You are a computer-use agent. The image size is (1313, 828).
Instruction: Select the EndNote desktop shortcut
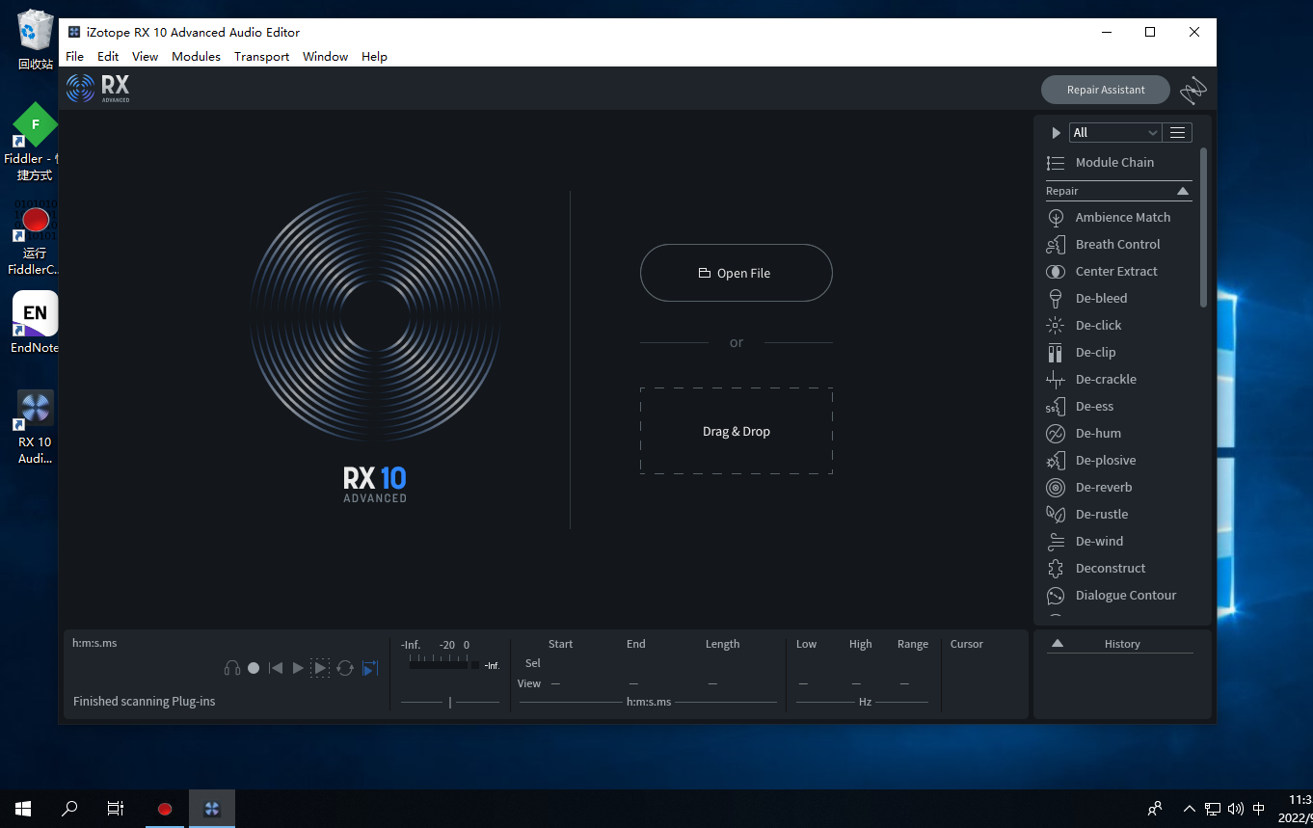36,323
